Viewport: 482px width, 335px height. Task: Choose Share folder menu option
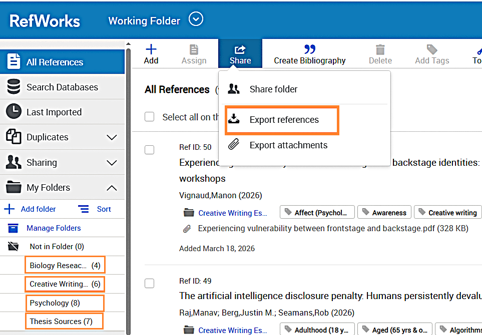[x=273, y=89]
